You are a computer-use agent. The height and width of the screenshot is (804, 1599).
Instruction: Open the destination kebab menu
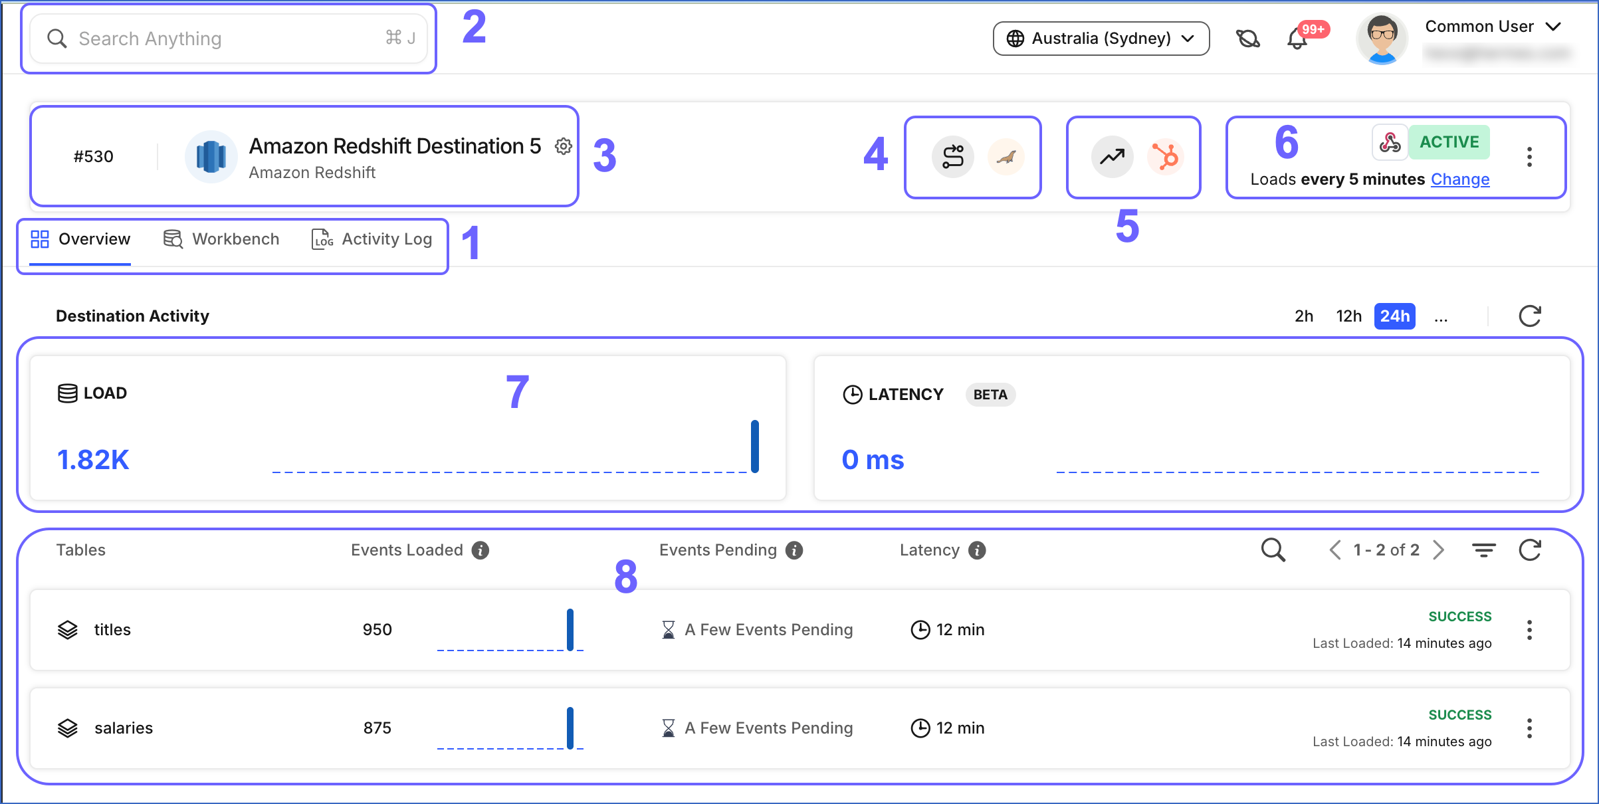point(1529,157)
